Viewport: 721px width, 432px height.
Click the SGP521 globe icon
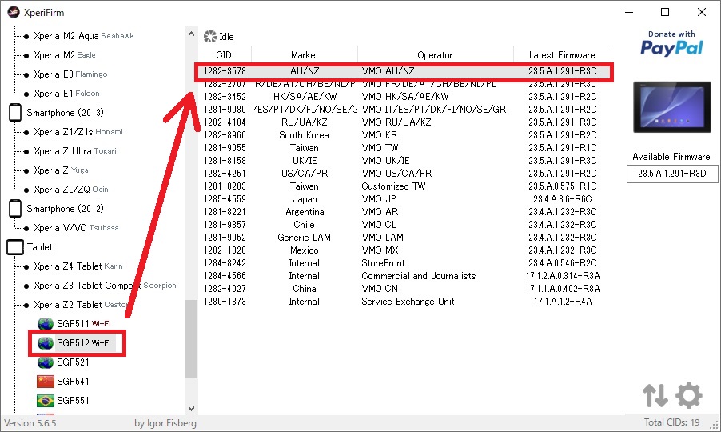click(x=46, y=362)
